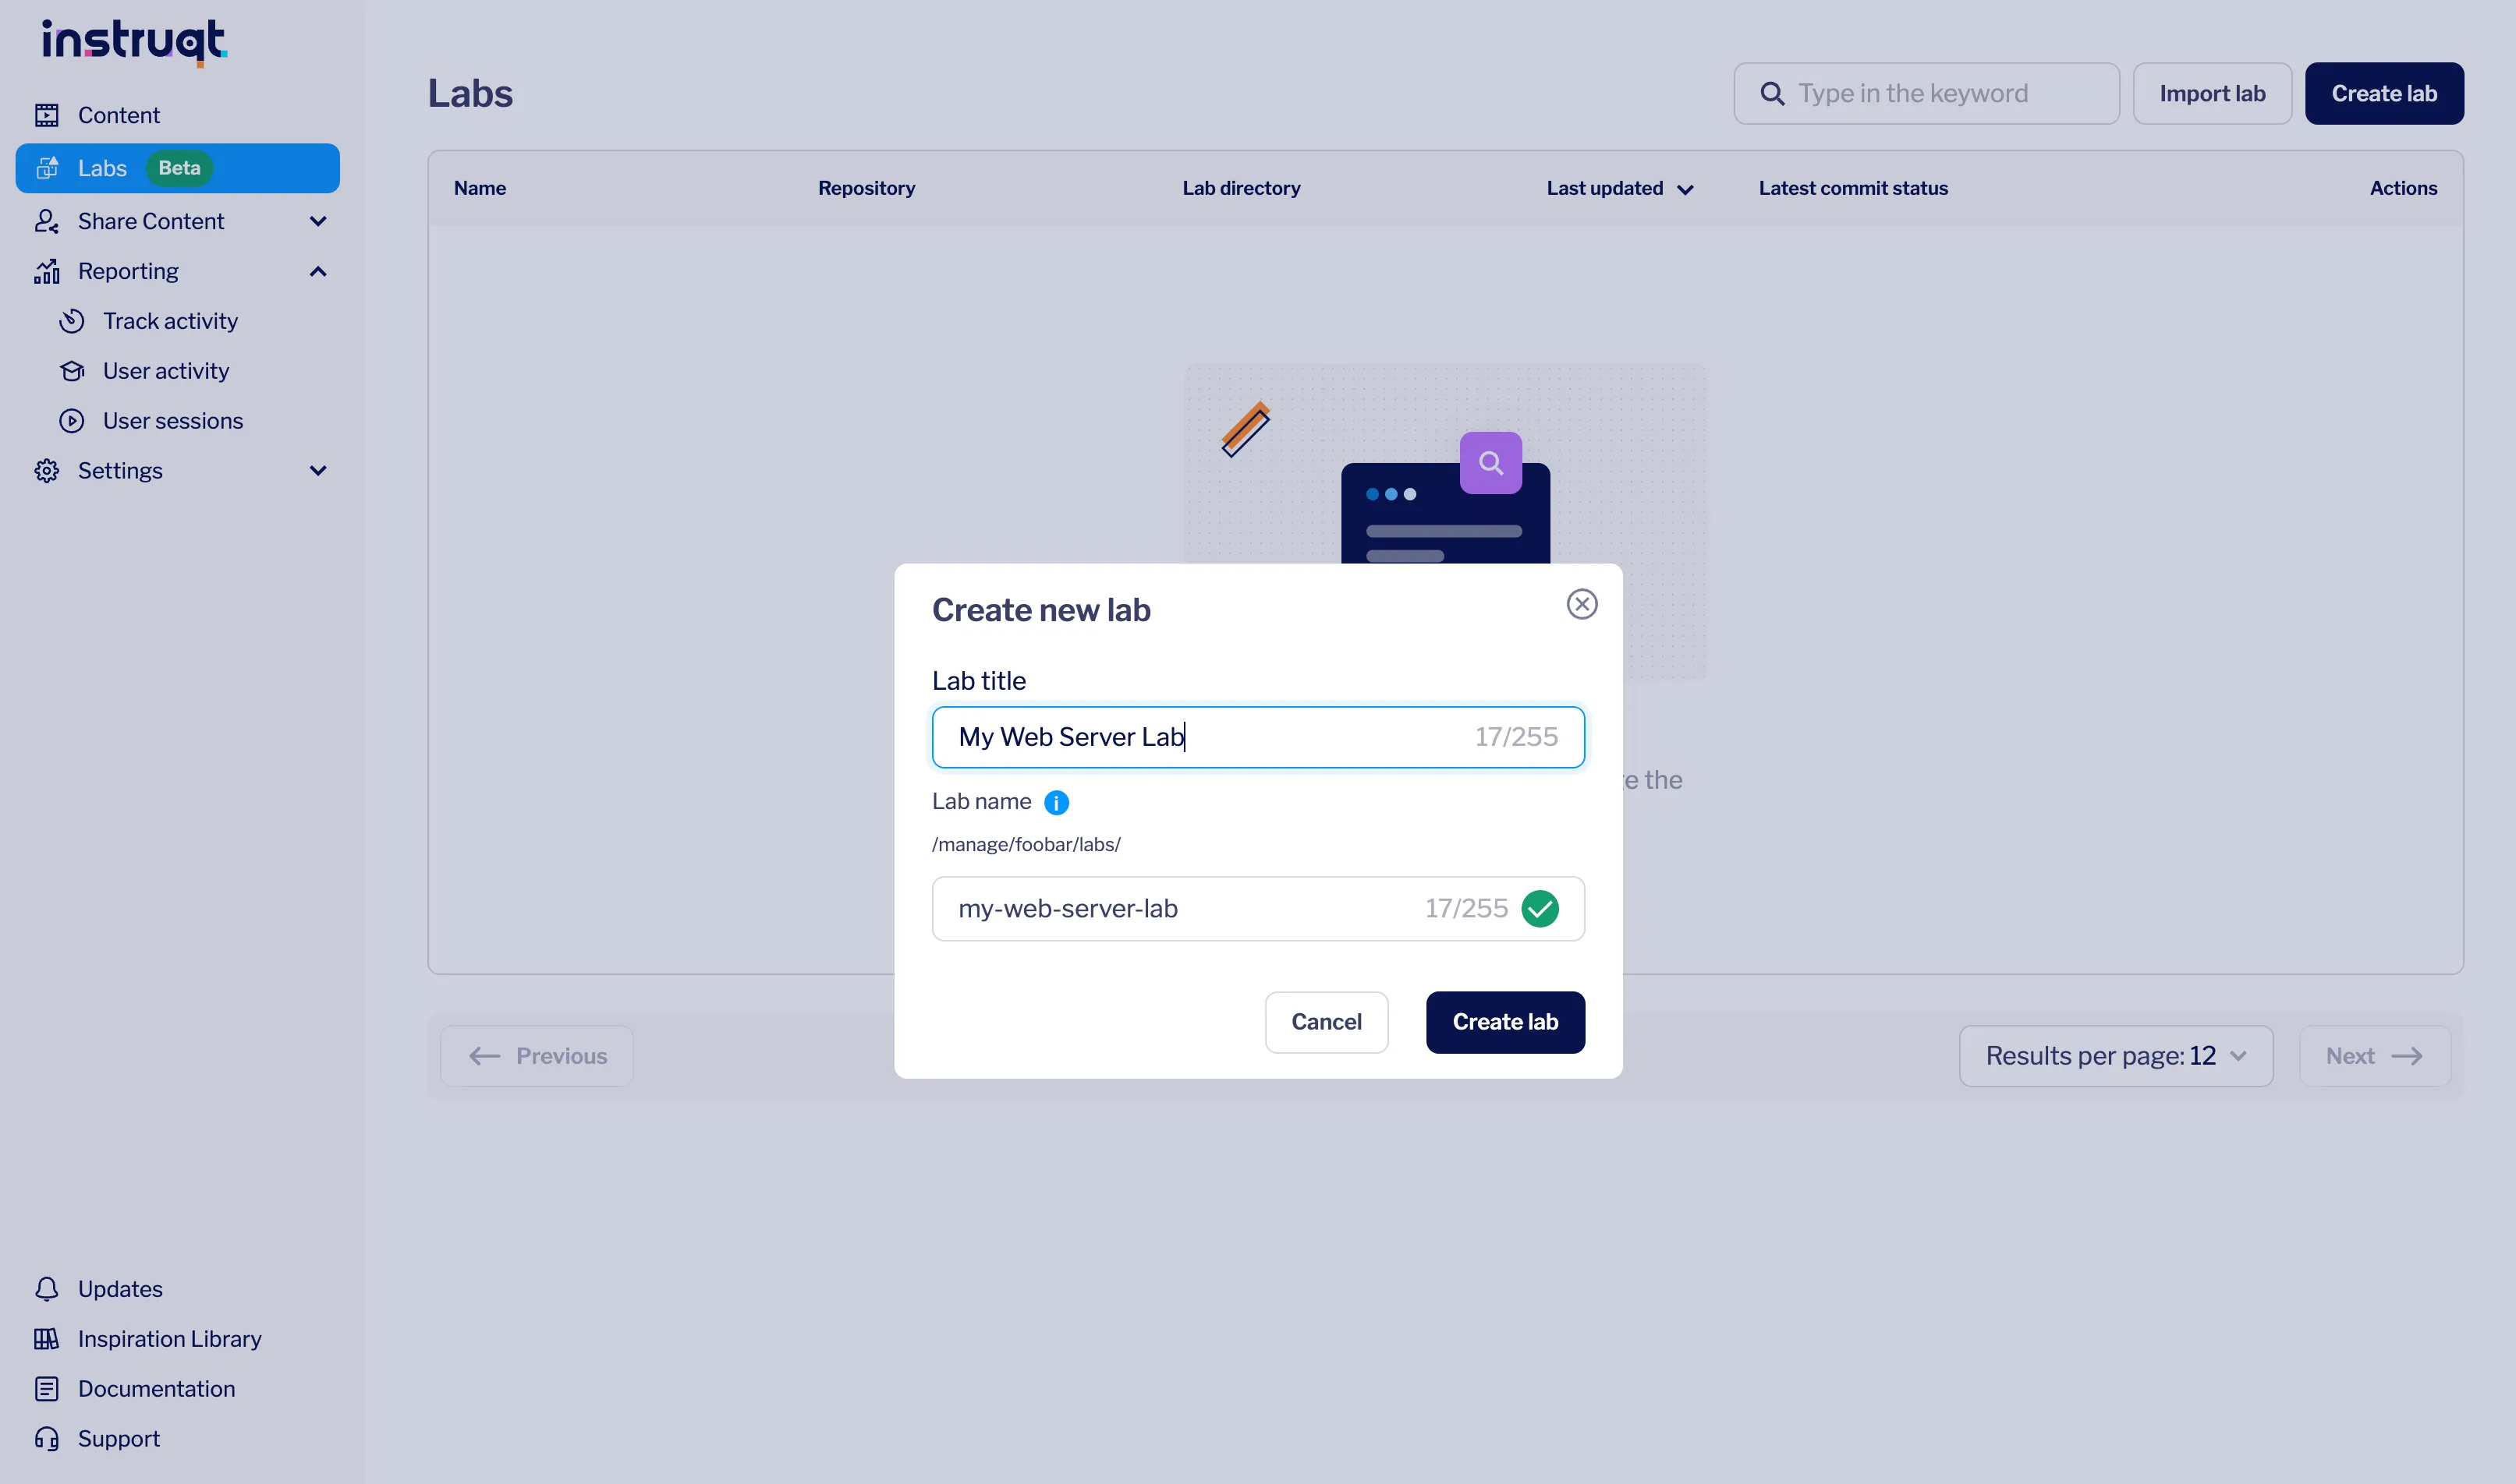Open the Documentation page

coord(157,1389)
